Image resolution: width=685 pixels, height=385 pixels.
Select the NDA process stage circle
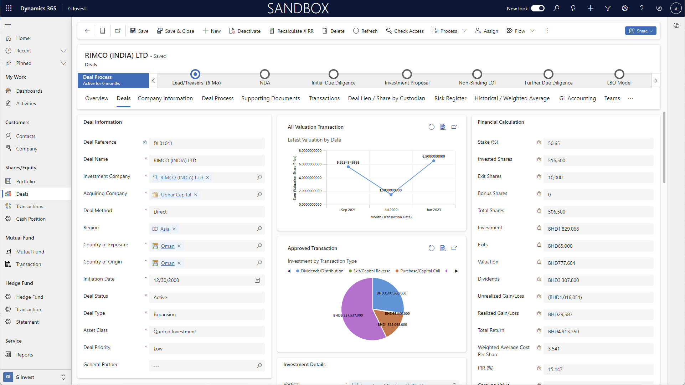(264, 74)
